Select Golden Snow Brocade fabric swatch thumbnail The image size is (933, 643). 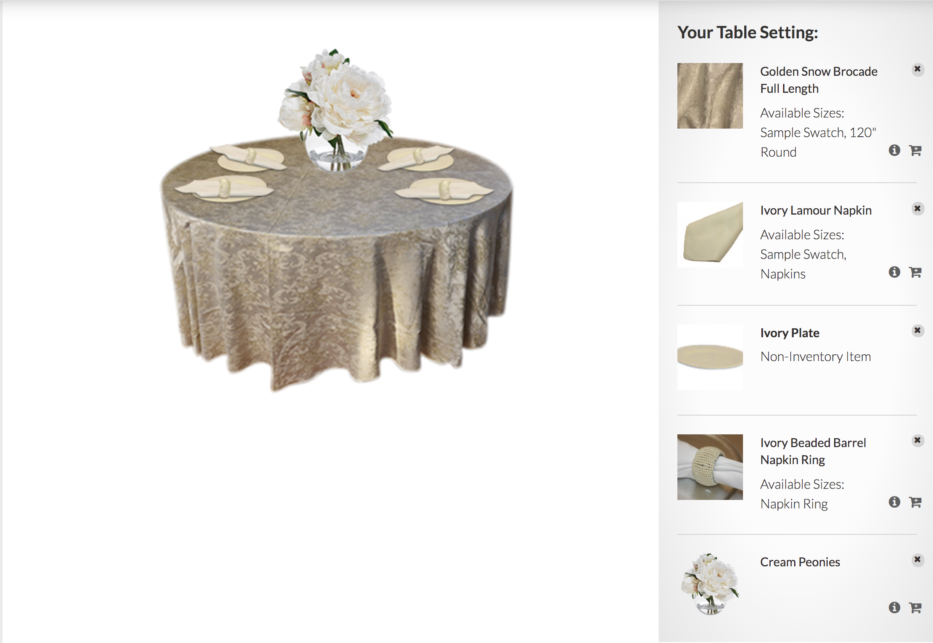click(x=710, y=96)
